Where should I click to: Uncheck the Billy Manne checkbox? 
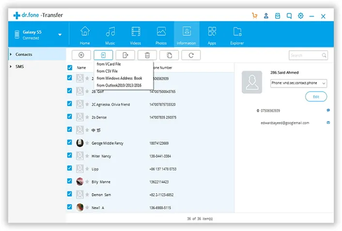[70, 181]
